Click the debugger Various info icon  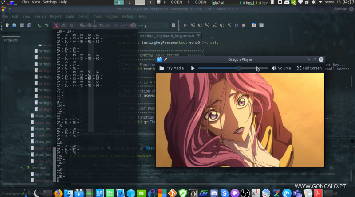coord(261,25)
